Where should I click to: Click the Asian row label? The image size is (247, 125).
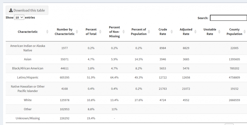point(28,59)
